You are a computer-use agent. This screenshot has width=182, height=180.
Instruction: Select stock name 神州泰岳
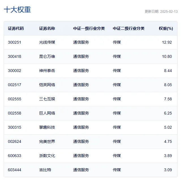(47, 71)
